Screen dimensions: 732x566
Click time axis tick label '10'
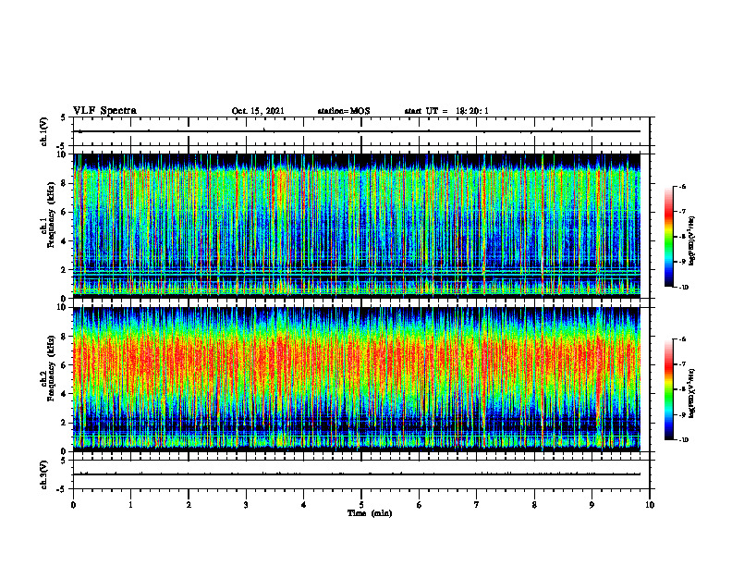650,505
